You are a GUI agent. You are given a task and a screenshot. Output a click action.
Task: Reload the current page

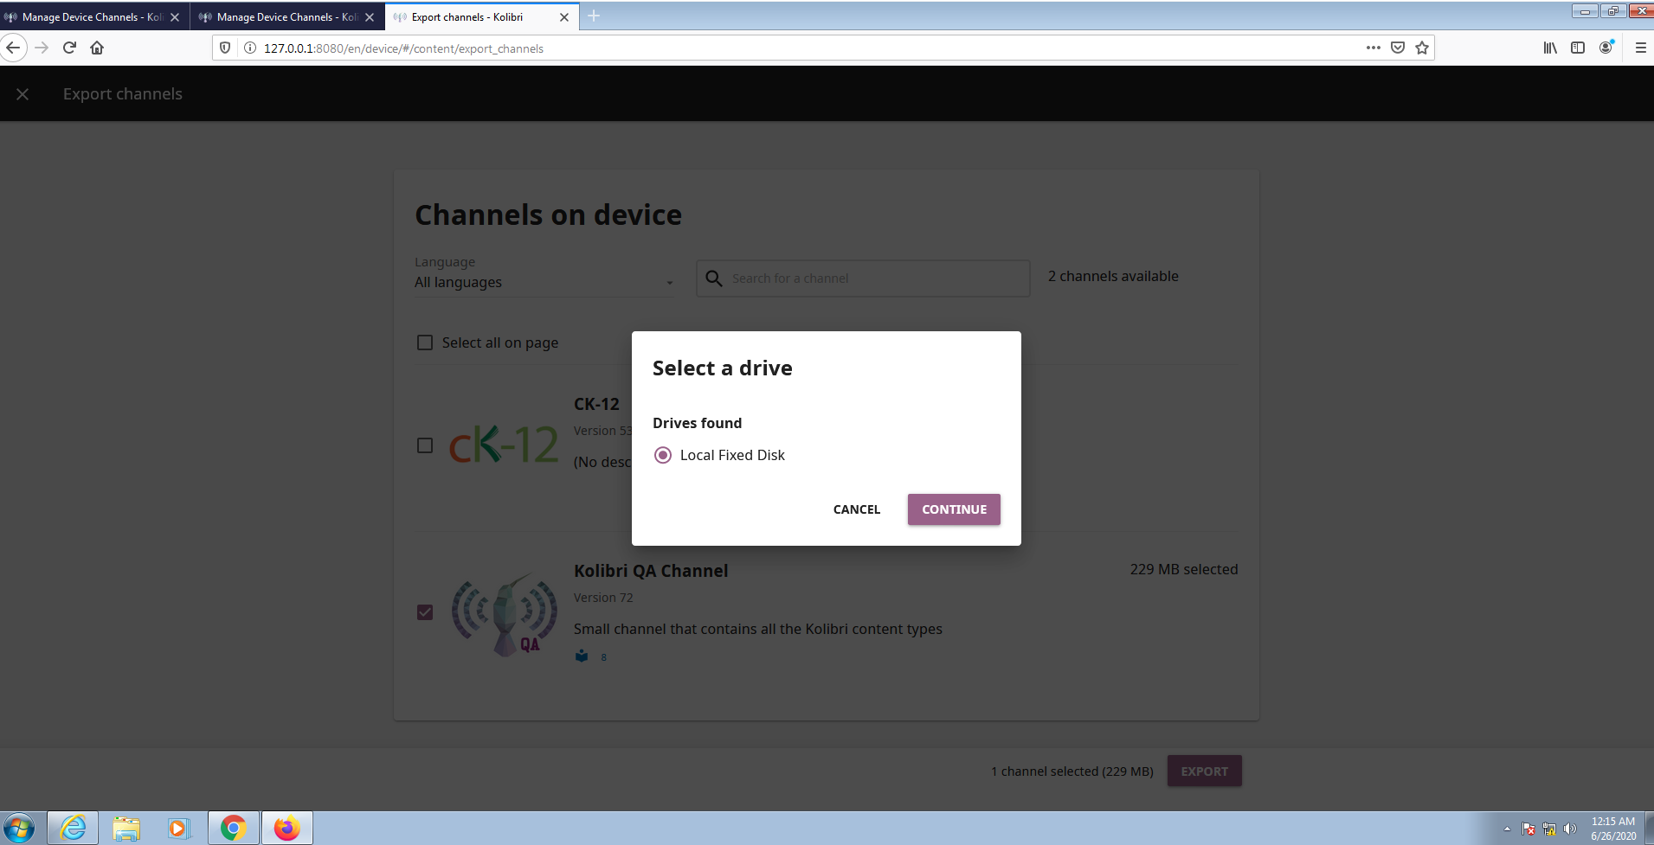point(69,48)
